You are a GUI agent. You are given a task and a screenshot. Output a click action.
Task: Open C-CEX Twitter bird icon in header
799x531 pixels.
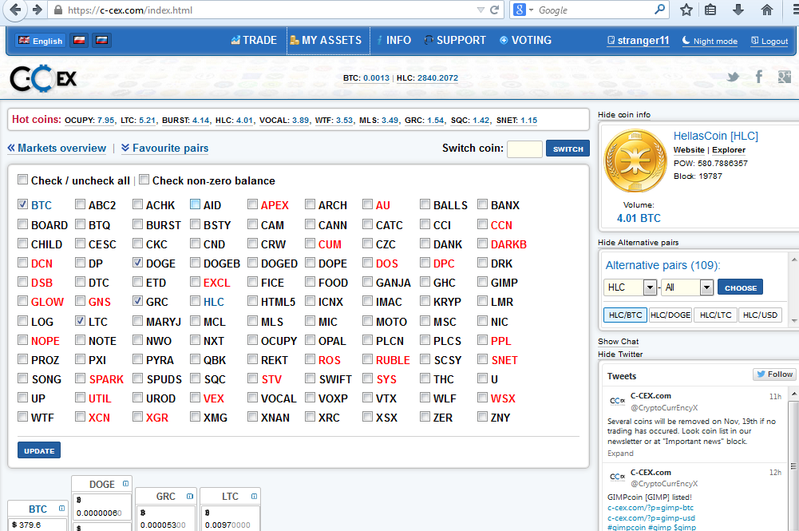point(733,77)
